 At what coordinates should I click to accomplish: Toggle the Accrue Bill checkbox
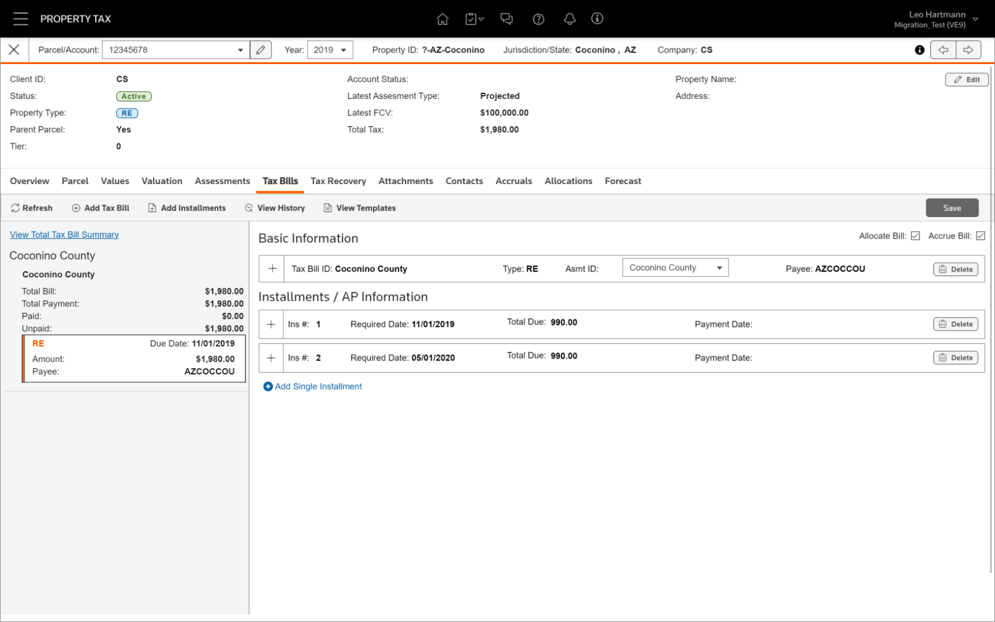coord(980,236)
